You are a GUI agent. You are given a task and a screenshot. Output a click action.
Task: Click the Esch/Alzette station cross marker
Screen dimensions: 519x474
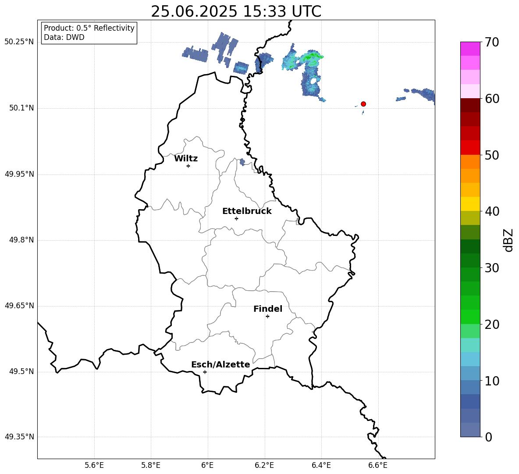pos(205,372)
